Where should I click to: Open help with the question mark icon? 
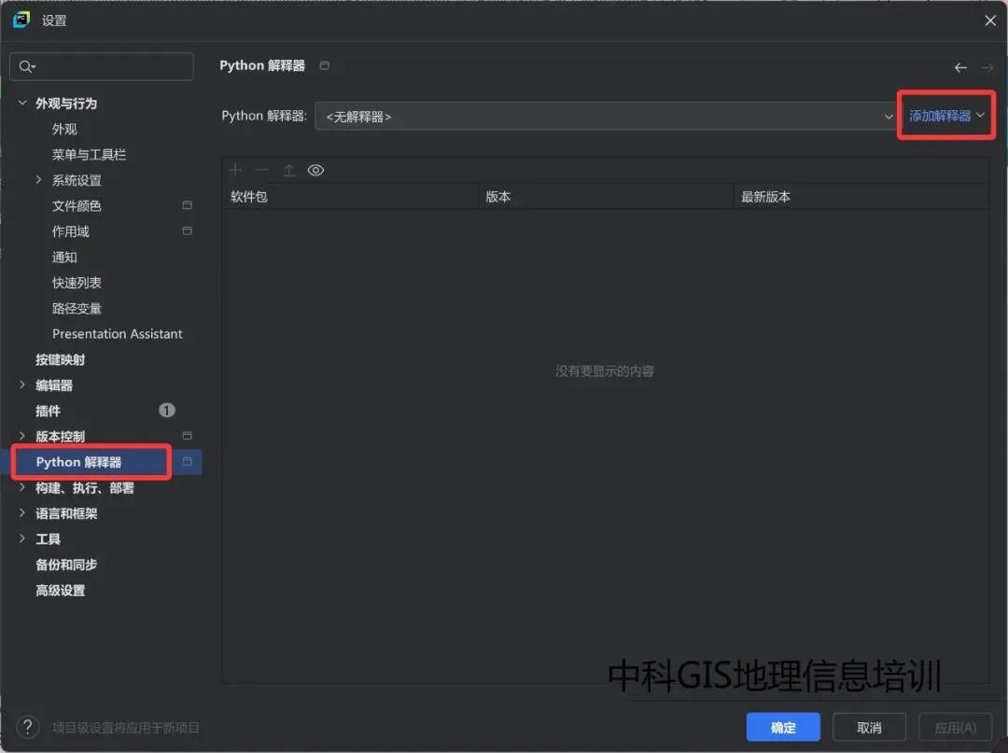coord(28,727)
